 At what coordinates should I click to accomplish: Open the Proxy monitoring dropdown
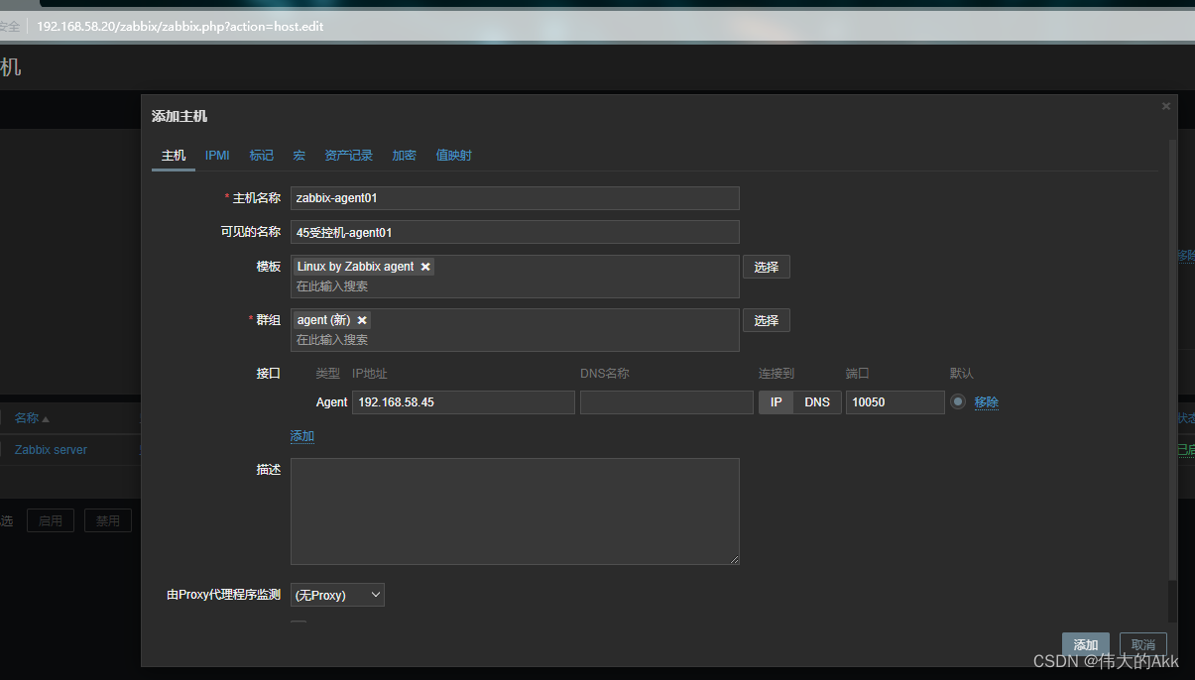[337, 595]
